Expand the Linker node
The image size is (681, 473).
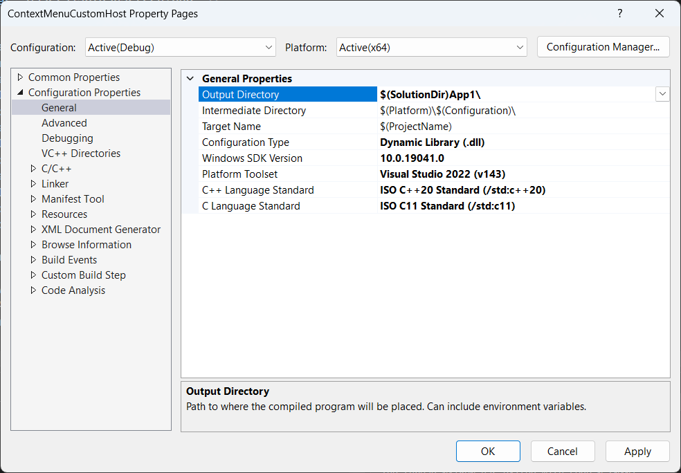click(x=33, y=183)
